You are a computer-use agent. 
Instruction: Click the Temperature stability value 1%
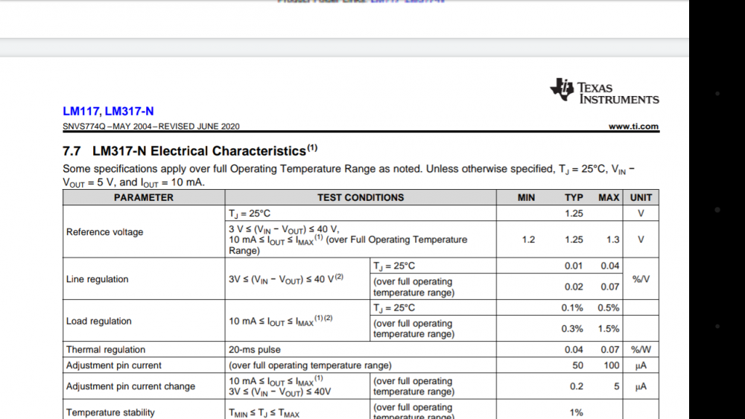tap(577, 412)
